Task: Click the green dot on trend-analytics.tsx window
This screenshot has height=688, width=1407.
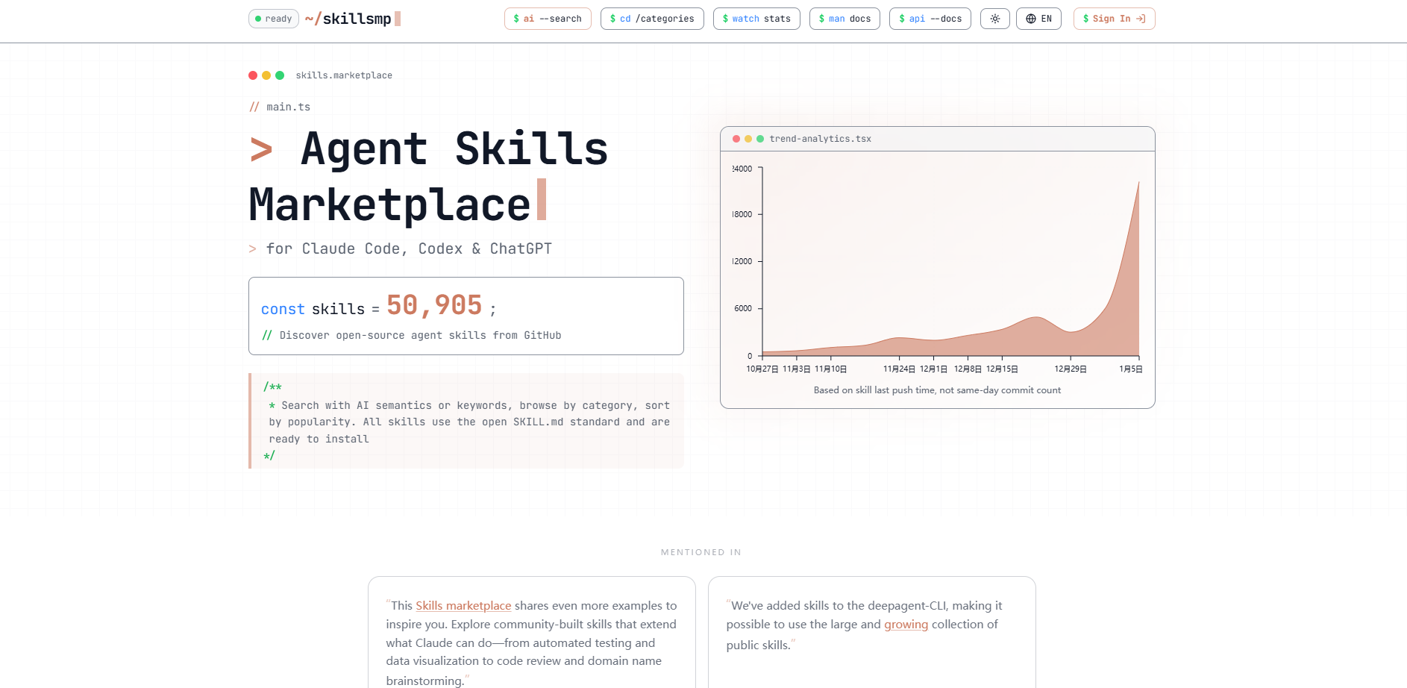Action: [760, 139]
